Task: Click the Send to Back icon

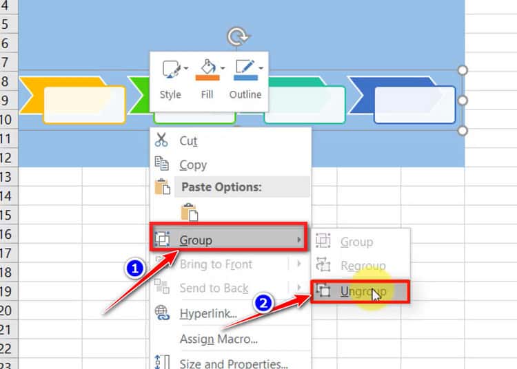Action: 162,286
